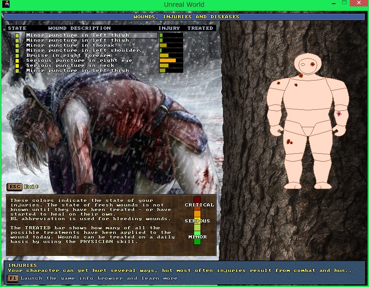Click the ESC key icon beside Exit
369x287 pixels.
click(14, 187)
